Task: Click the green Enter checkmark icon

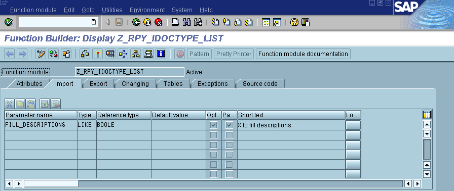Action: click(x=9, y=22)
